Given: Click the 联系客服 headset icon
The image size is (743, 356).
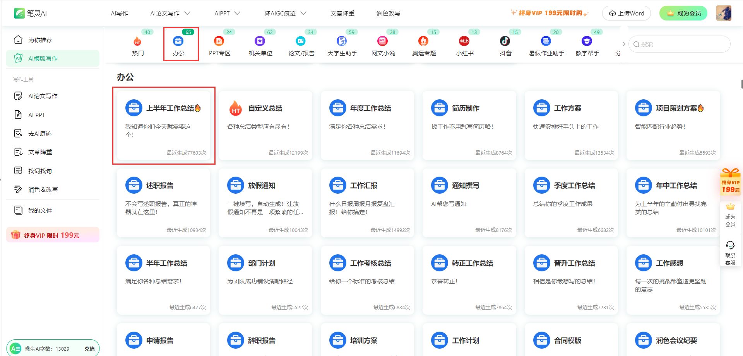Looking at the screenshot, I should pos(730,245).
